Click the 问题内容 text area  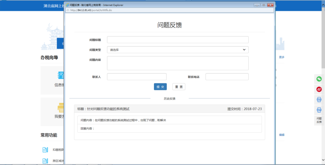click(x=178, y=63)
